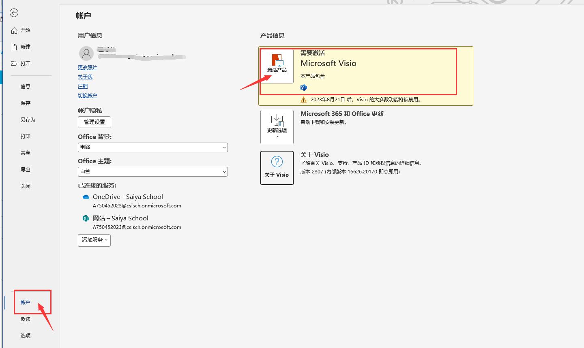
Task: Click the 管理设置 button
Action: pyautogui.click(x=94, y=122)
